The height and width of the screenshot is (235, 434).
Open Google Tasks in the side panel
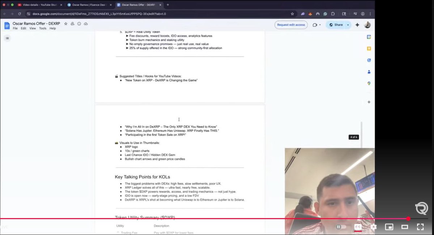coord(369,60)
